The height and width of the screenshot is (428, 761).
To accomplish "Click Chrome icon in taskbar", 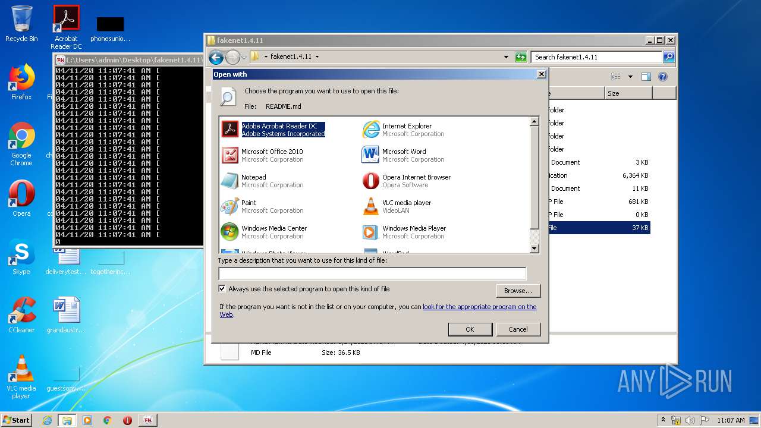I will point(107,420).
